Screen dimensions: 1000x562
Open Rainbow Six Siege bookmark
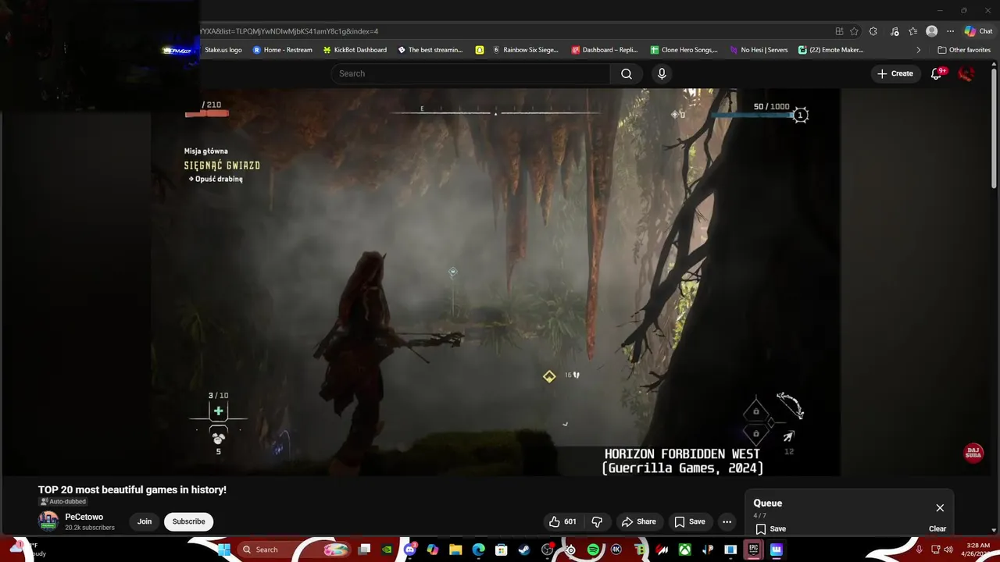[525, 50]
